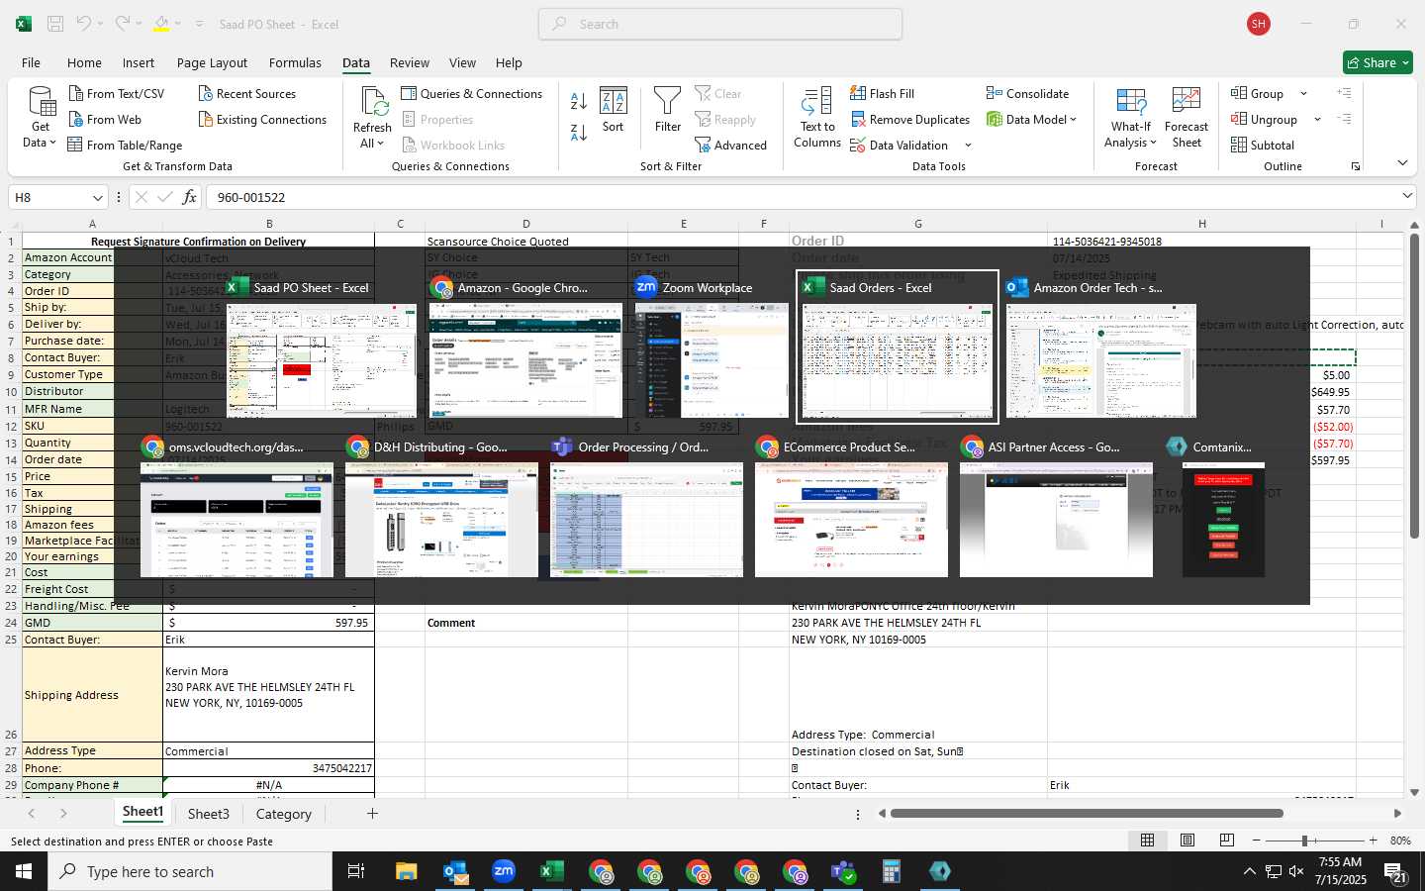The image size is (1425, 891).
Task: Open the File menu
Action: click(x=31, y=62)
